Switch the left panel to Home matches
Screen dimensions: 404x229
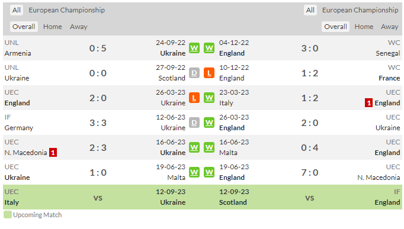52,27
